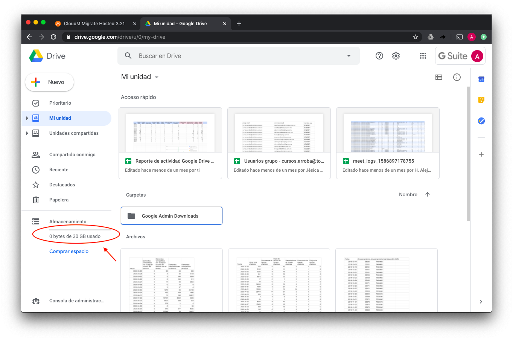This screenshot has height=340, width=513.
Task: Expand Mi unidad tree in sidebar
Action: click(27, 118)
